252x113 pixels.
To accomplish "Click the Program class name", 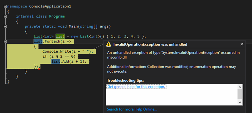I will click(x=57, y=16).
